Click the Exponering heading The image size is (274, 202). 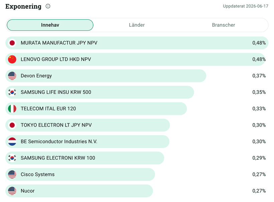click(23, 6)
